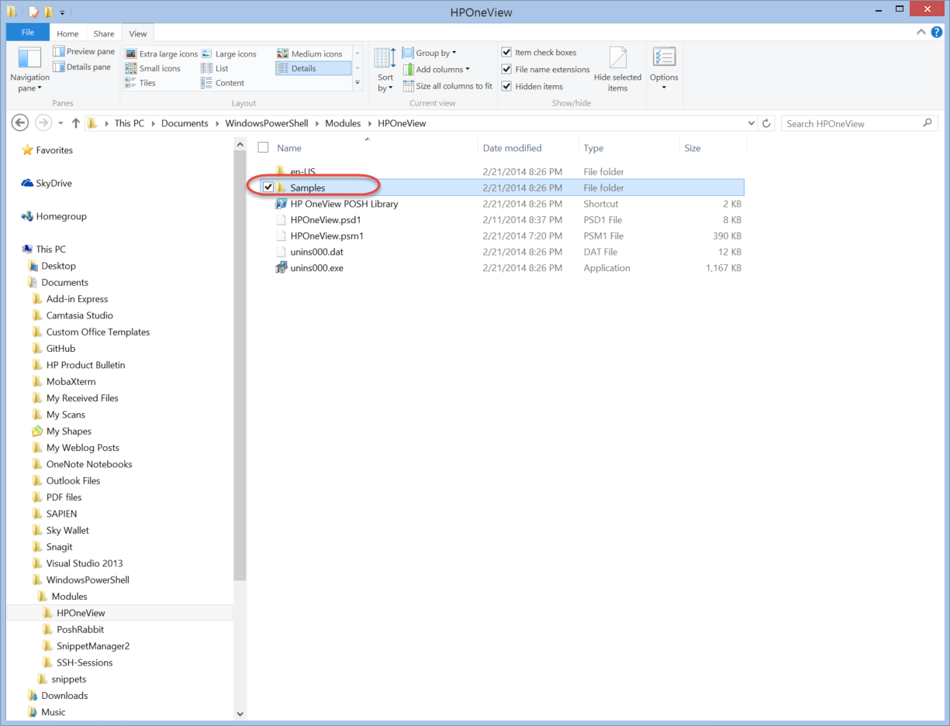
Task: Navigate to Documents in address bar
Action: pyautogui.click(x=185, y=123)
